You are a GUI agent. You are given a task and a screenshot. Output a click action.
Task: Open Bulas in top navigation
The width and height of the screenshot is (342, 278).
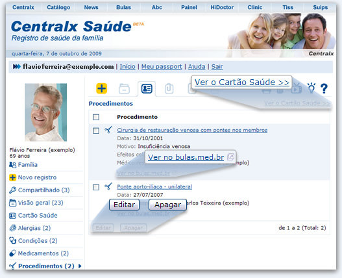click(123, 7)
